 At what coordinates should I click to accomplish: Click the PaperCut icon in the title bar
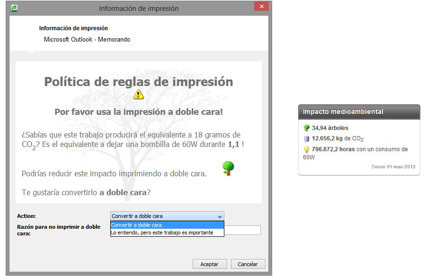pos(14,8)
